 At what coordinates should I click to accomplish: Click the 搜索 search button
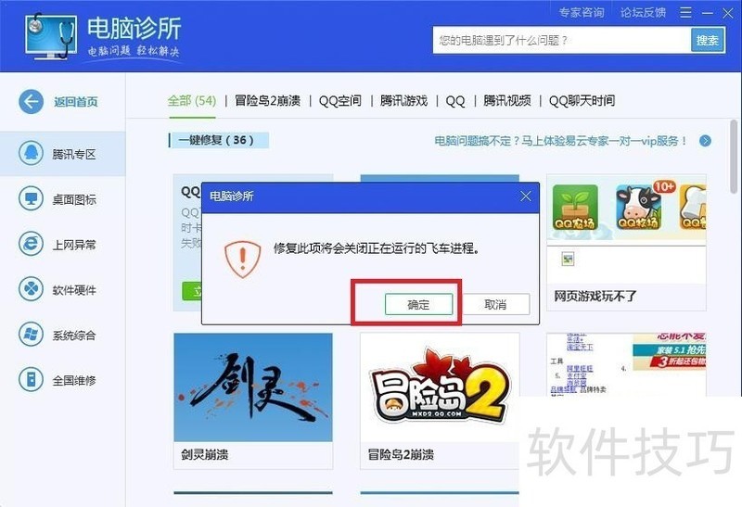point(708,40)
